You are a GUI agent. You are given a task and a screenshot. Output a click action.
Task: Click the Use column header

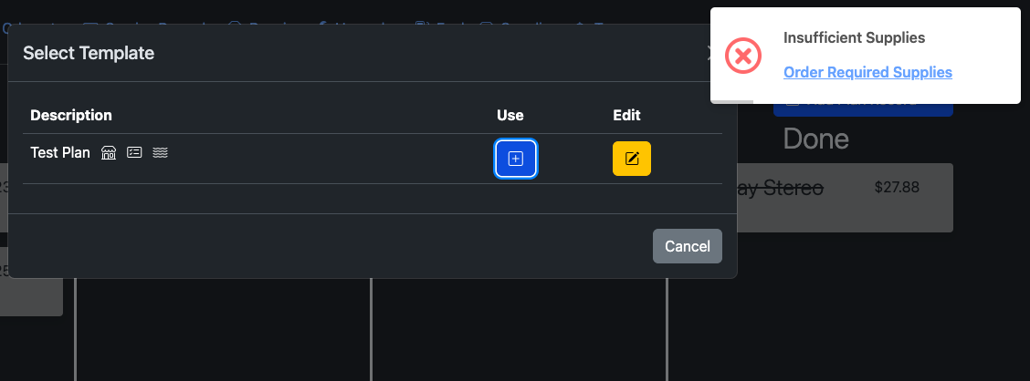[510, 115]
